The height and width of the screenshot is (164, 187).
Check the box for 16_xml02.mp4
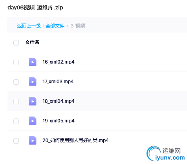click(x=16, y=62)
